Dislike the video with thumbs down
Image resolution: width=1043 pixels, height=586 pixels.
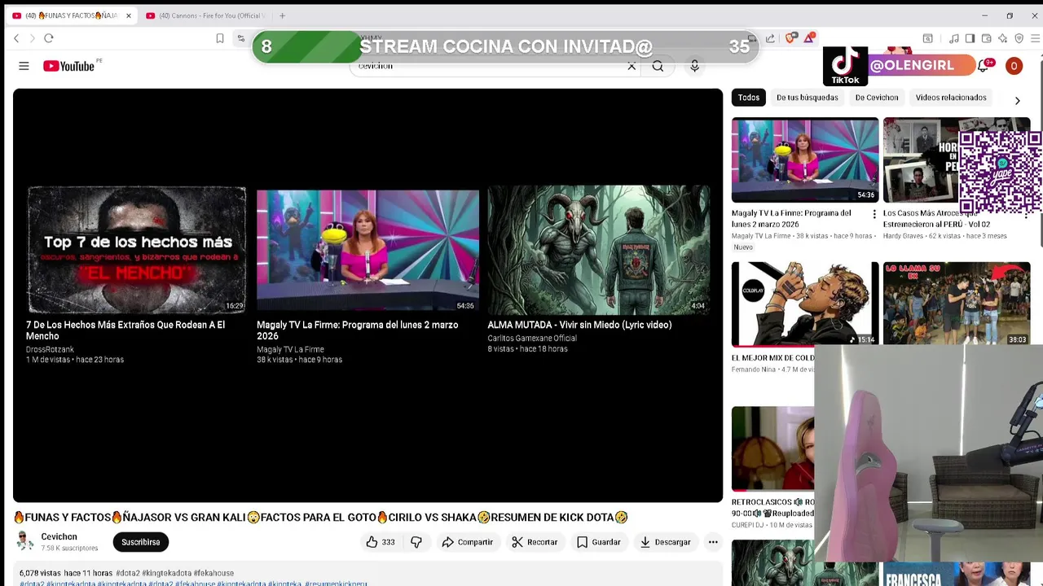point(416,542)
